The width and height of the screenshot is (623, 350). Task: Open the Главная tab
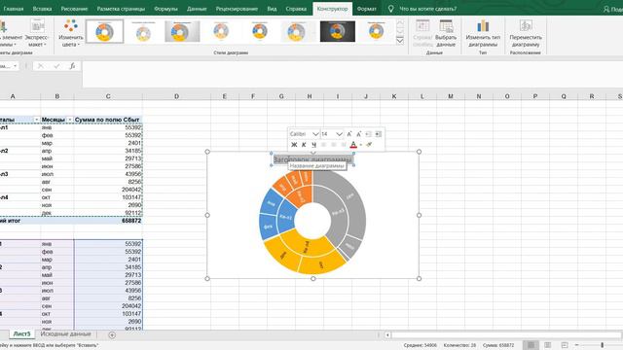click(x=14, y=9)
